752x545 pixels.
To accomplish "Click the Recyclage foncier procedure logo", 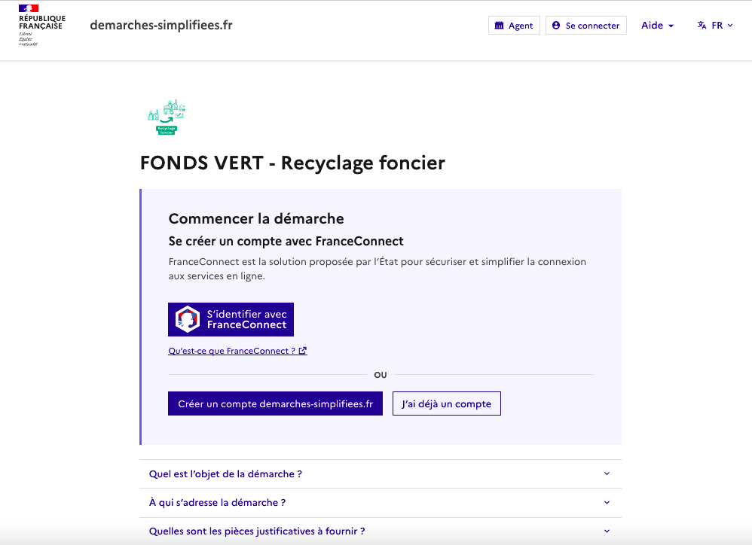I will (x=167, y=117).
